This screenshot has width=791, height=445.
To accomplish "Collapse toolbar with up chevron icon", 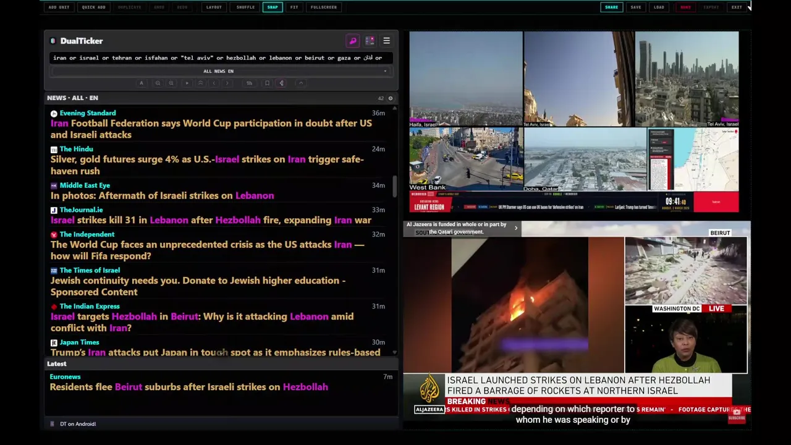I will tap(301, 83).
